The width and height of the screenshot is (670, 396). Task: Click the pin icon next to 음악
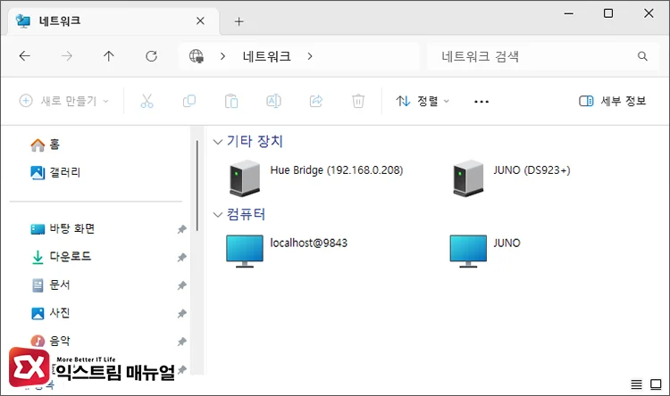181,342
